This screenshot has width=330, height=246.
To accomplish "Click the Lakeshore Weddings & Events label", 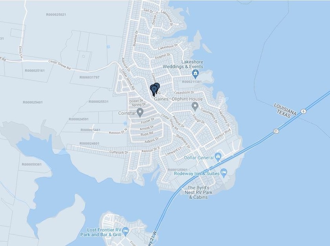I will point(183,64).
